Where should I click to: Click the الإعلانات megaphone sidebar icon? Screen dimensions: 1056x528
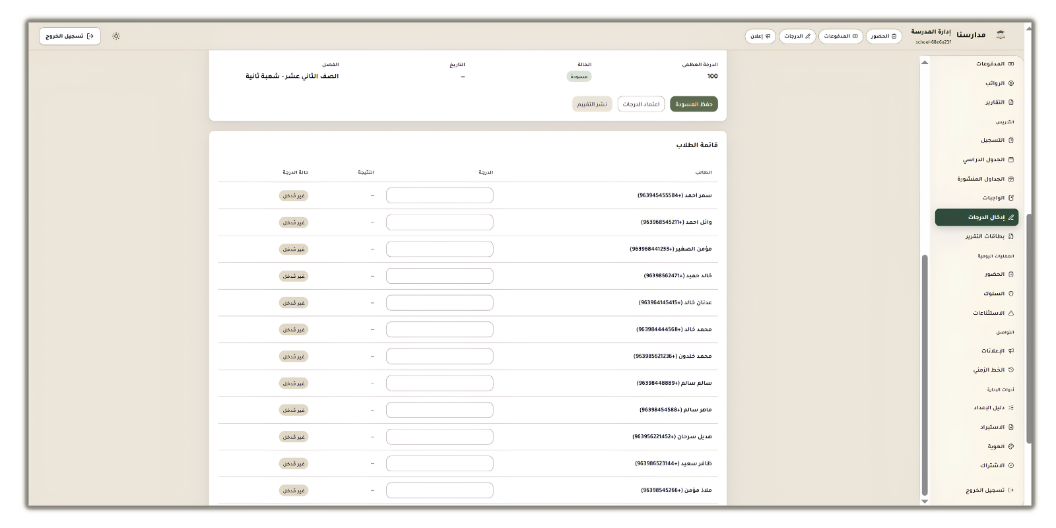tap(1011, 351)
